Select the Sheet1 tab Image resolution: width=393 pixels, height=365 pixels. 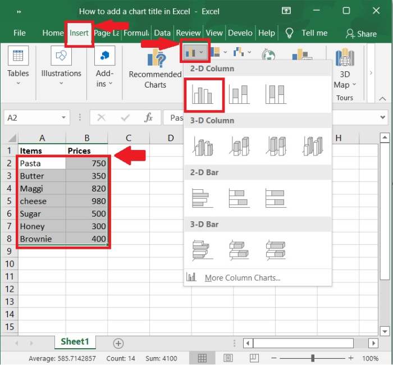tap(75, 341)
